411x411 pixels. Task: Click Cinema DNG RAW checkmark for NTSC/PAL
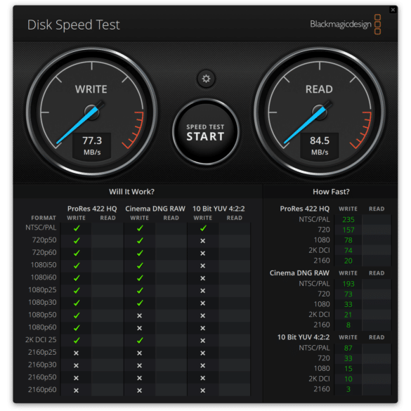coord(140,228)
